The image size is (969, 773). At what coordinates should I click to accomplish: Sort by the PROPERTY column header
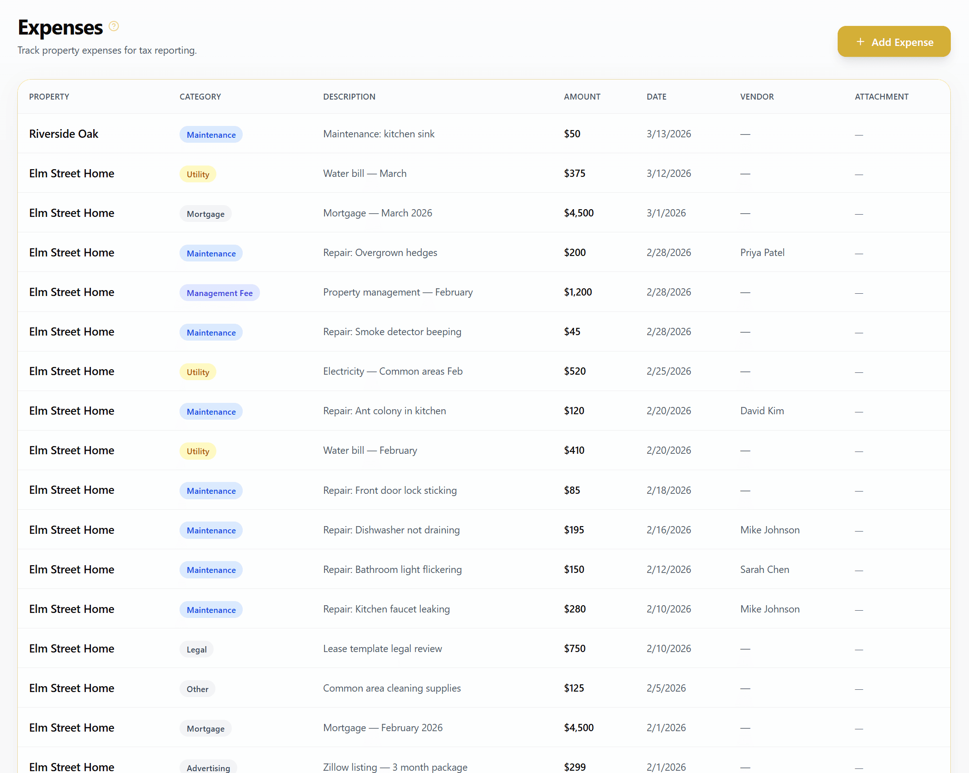click(x=49, y=96)
